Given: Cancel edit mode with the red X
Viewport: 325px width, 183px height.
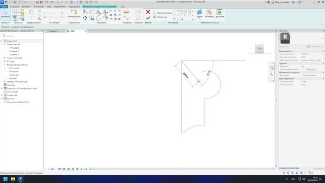Looking at the screenshot, I should (148, 12).
